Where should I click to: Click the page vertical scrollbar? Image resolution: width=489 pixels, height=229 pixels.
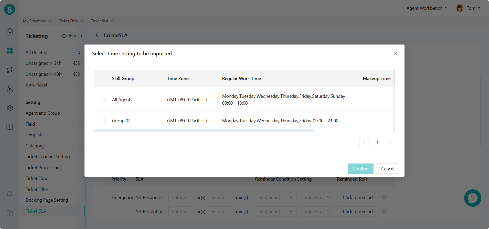(x=481, y=111)
